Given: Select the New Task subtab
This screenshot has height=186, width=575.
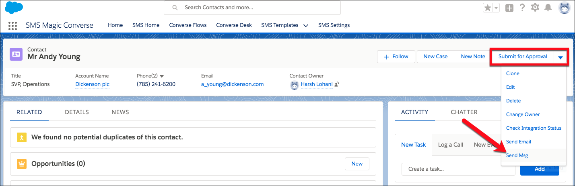Looking at the screenshot, I should (x=413, y=145).
